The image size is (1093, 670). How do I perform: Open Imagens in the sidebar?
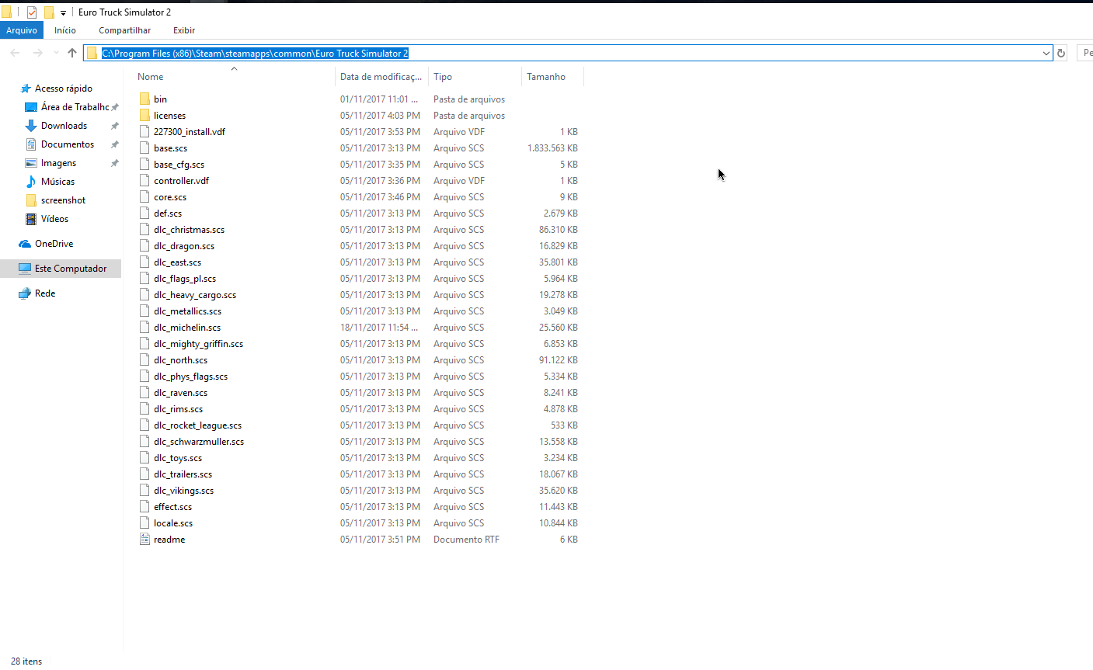click(58, 163)
